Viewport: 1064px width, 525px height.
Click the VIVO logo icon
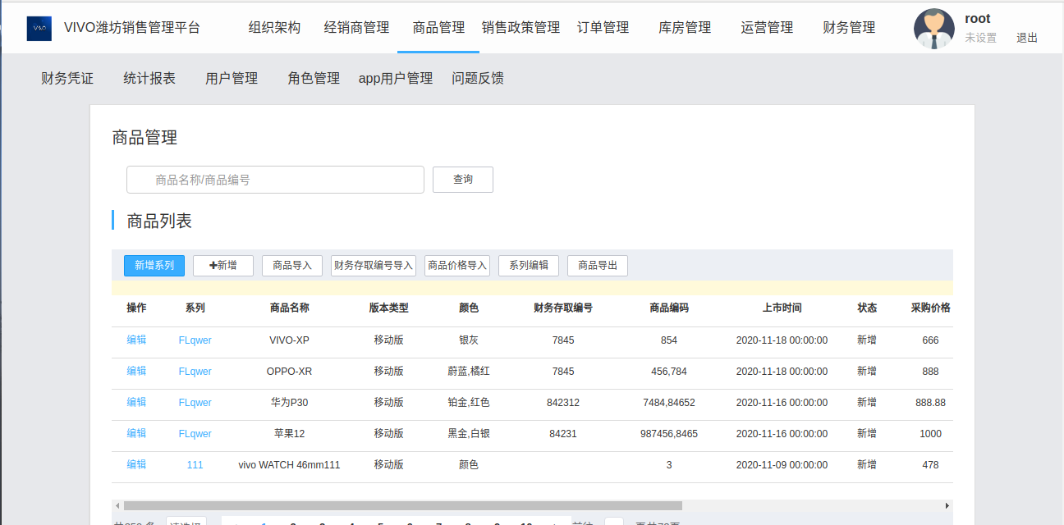click(x=39, y=28)
